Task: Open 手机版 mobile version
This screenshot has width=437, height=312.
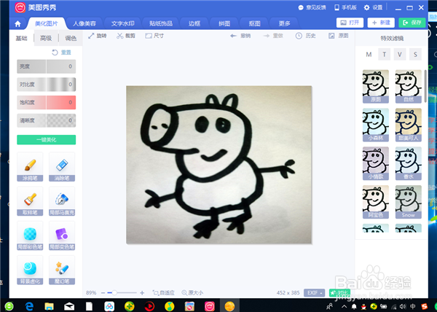Action: coord(345,7)
